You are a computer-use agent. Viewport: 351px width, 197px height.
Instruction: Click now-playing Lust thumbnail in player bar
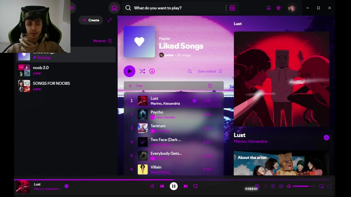[x=23, y=186]
